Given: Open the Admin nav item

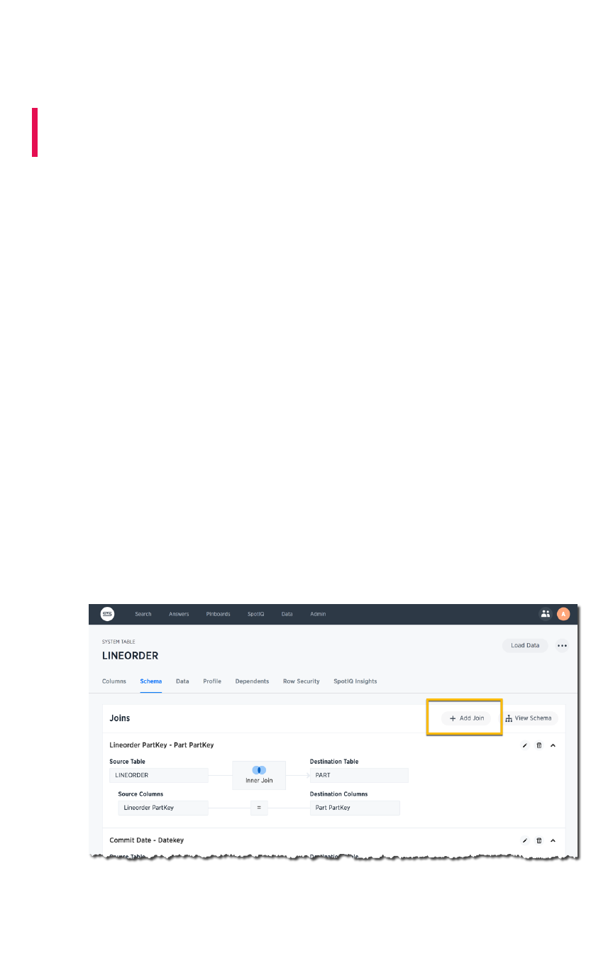Looking at the screenshot, I should 318,614.
